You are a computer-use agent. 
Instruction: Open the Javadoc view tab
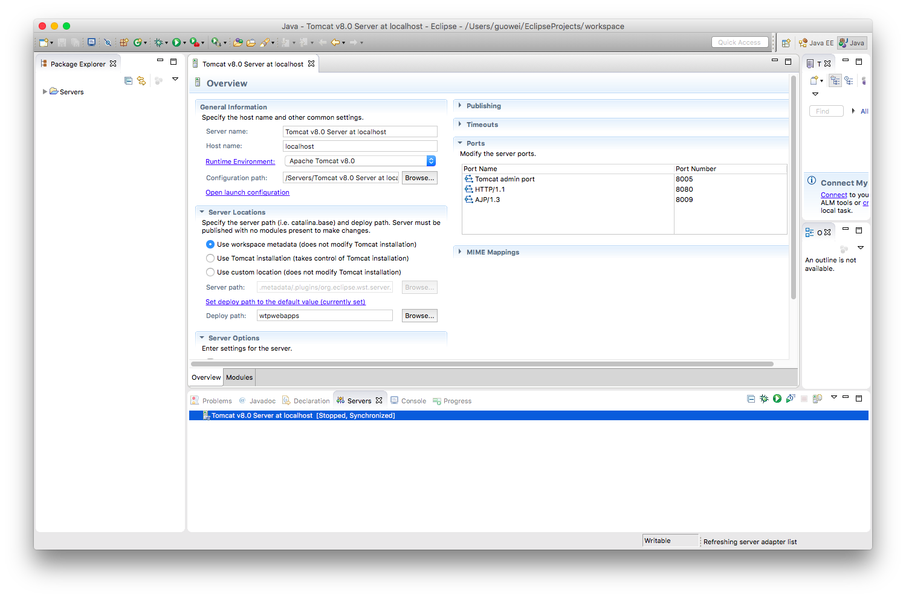tap(257, 401)
